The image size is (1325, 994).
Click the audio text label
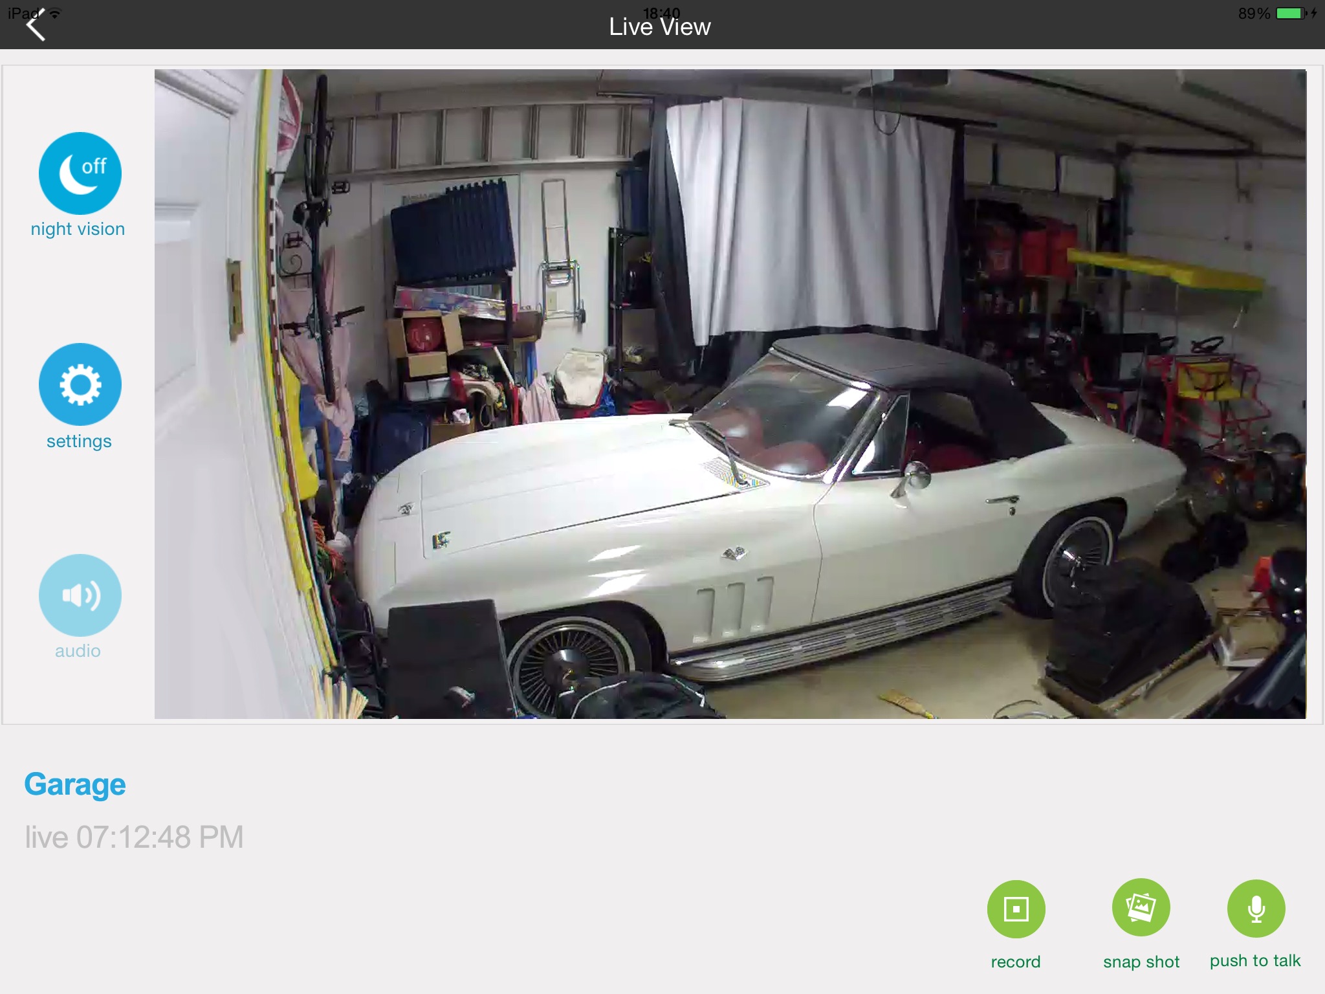(78, 651)
